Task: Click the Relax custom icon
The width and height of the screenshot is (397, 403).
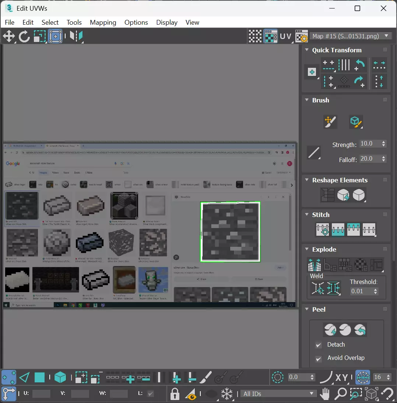Action: [x=359, y=195]
